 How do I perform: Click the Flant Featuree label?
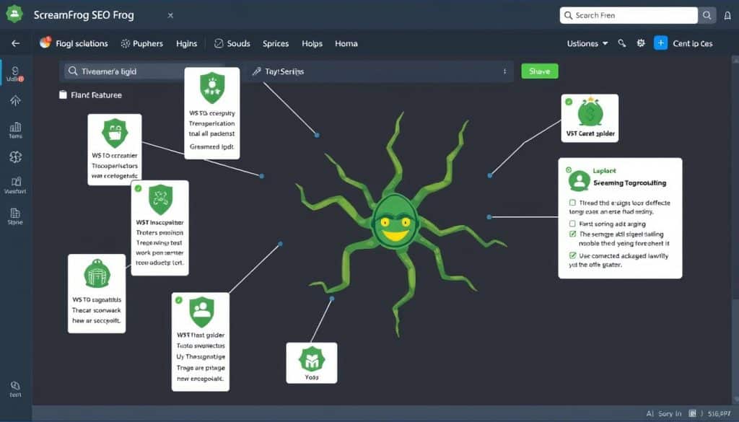pyautogui.click(x=96, y=94)
